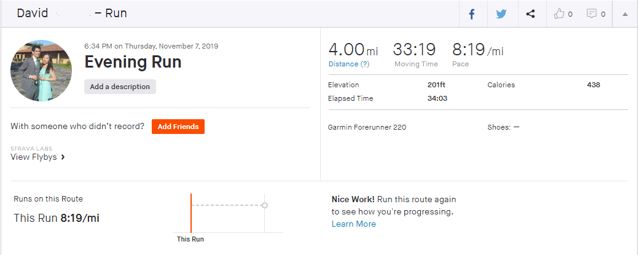
Task: Share this run on Twitter
Action: coord(501,14)
